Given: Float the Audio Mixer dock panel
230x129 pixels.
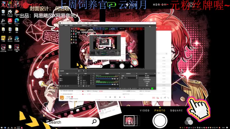Looking at the screenshot, I should [x=119, y=74].
